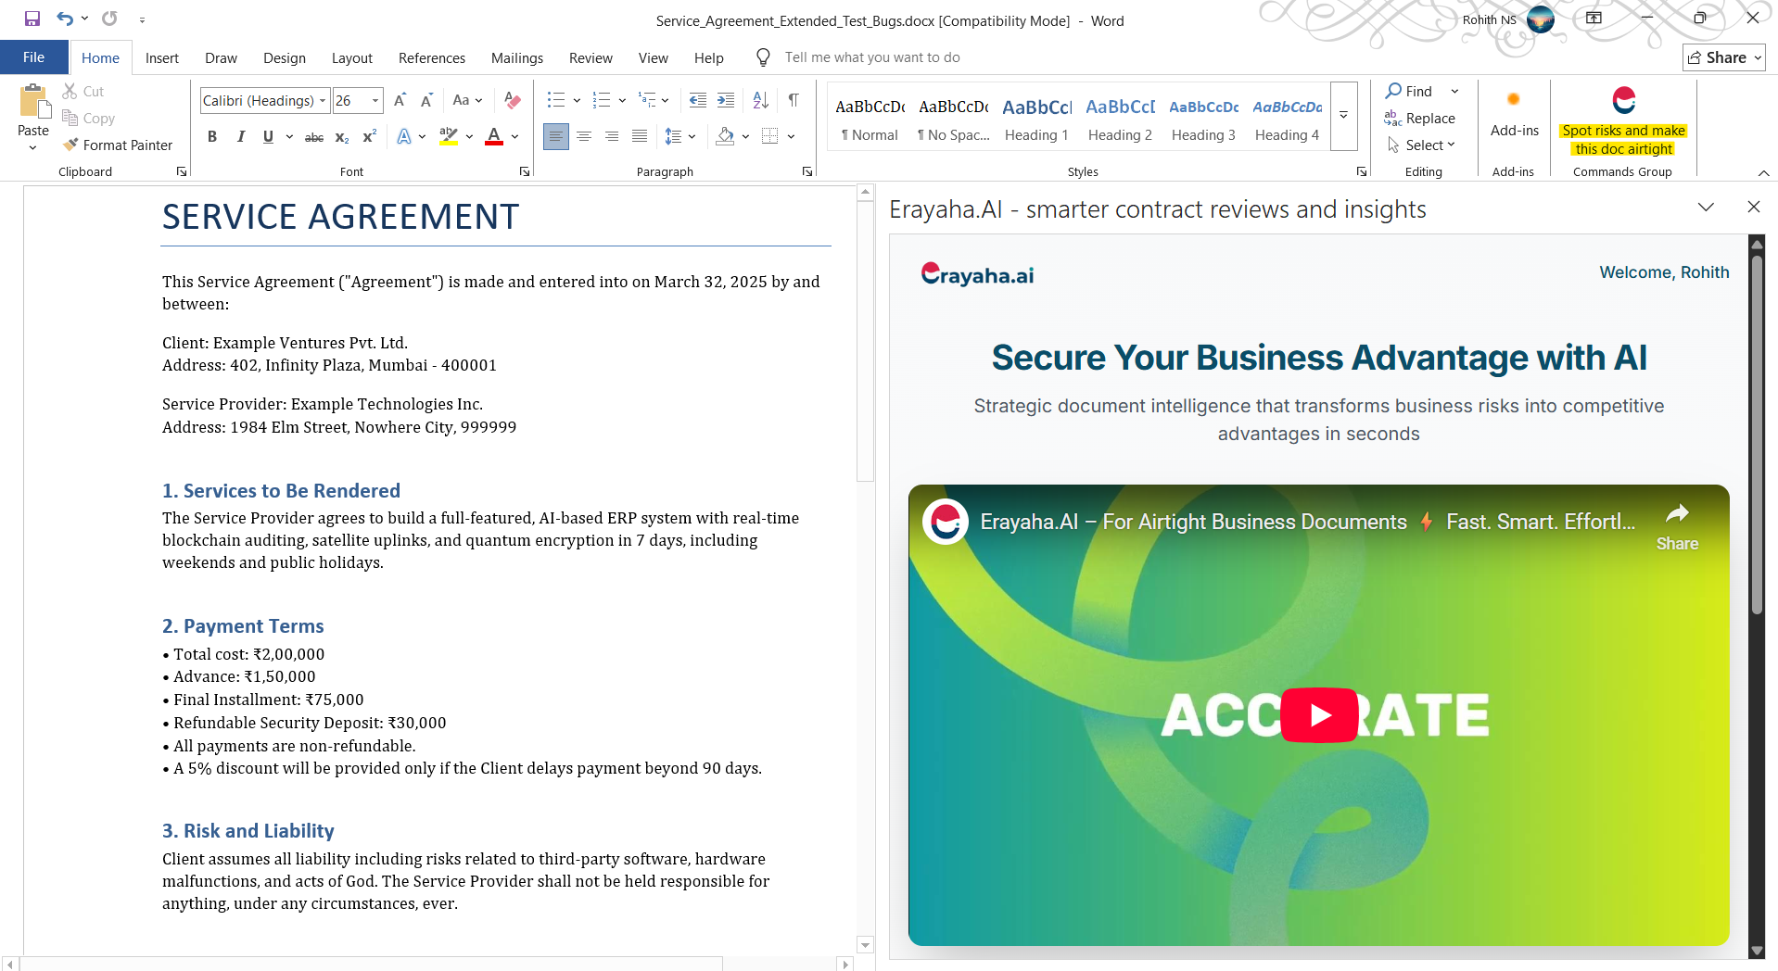The width and height of the screenshot is (1778, 971).
Task: Click the font color red A swatch
Action: 494,137
